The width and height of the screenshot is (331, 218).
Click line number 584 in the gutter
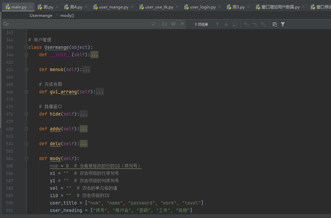tap(9, 159)
